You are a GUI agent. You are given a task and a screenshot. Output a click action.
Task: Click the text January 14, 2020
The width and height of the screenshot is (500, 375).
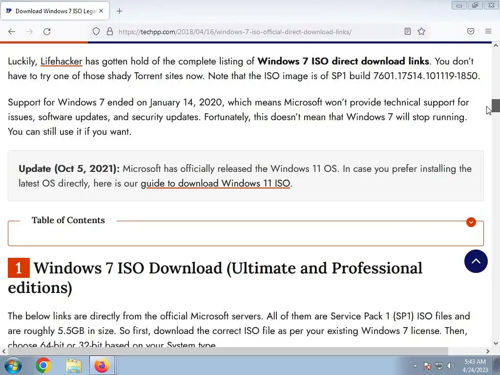pyautogui.click(x=186, y=103)
